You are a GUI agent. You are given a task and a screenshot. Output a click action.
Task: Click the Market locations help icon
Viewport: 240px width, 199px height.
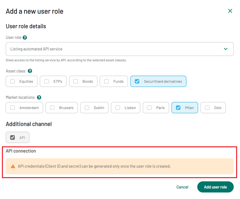(39, 97)
